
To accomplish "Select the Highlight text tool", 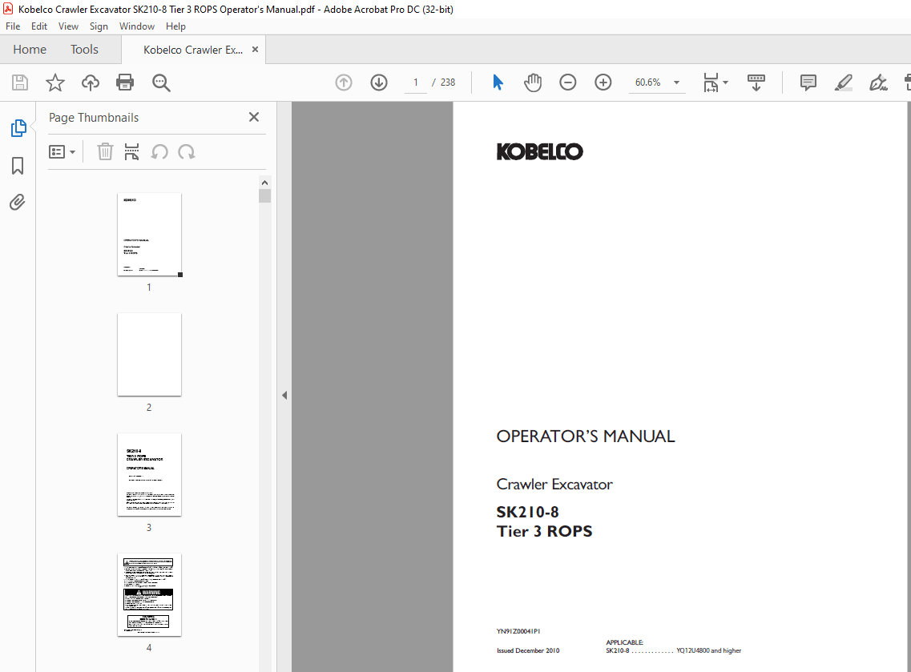I will (x=843, y=82).
